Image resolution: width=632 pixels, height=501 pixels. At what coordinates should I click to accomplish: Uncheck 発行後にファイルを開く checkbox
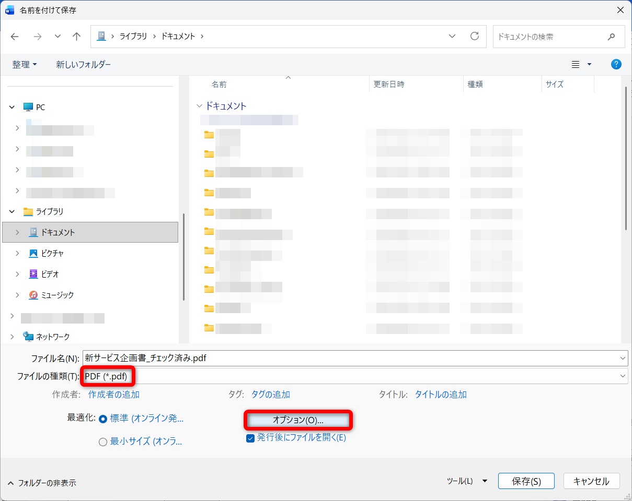click(x=251, y=437)
